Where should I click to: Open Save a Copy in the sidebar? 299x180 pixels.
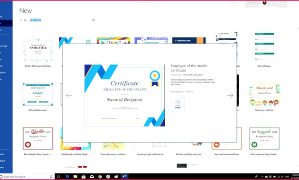pyautogui.click(x=4, y=46)
